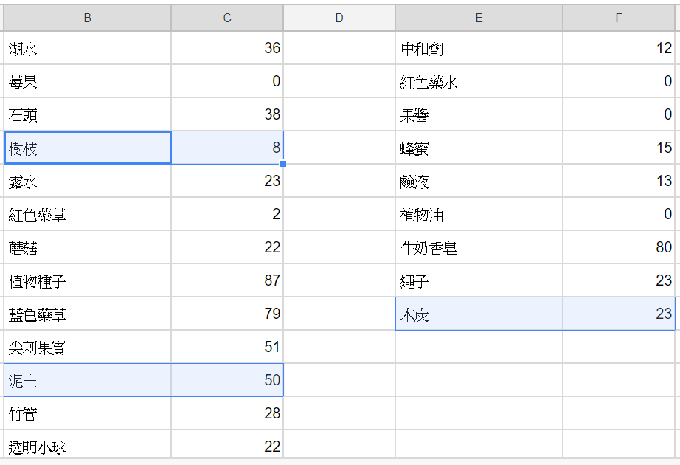Select the 泥土 cell
The width and height of the screenshot is (680, 465).
click(x=87, y=380)
